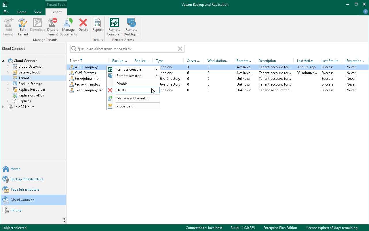Click the tech\john.smith tenant icon
Viewport: 369px width, 231px height.
72,79
